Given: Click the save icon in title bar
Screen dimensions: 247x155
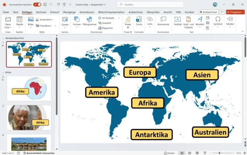Looking at the screenshot, I should 45,5.
